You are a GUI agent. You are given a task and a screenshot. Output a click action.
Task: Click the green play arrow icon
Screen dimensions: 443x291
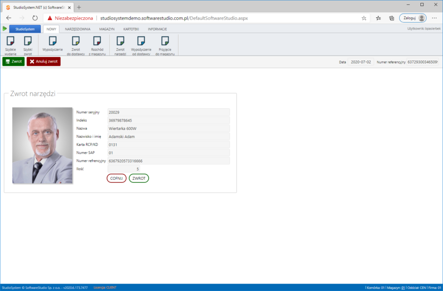pyautogui.click(x=4, y=29)
